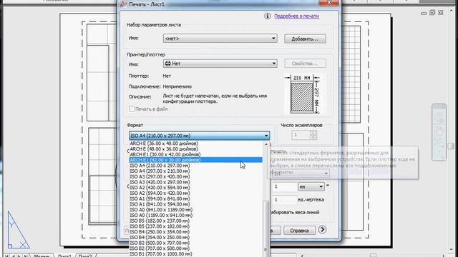Click the disabled 'Свойства...' button
This screenshot has width=458, height=257.
305,64
